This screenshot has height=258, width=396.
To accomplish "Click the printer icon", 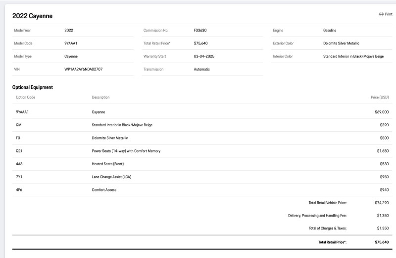I will 381,14.
